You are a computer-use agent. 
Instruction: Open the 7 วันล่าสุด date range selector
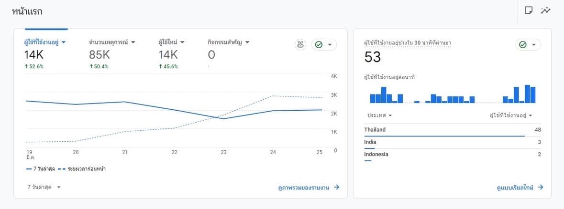coord(44,187)
